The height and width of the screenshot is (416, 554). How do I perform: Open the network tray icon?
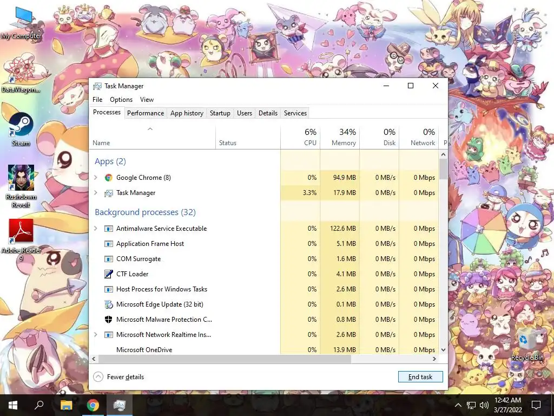[471, 405]
